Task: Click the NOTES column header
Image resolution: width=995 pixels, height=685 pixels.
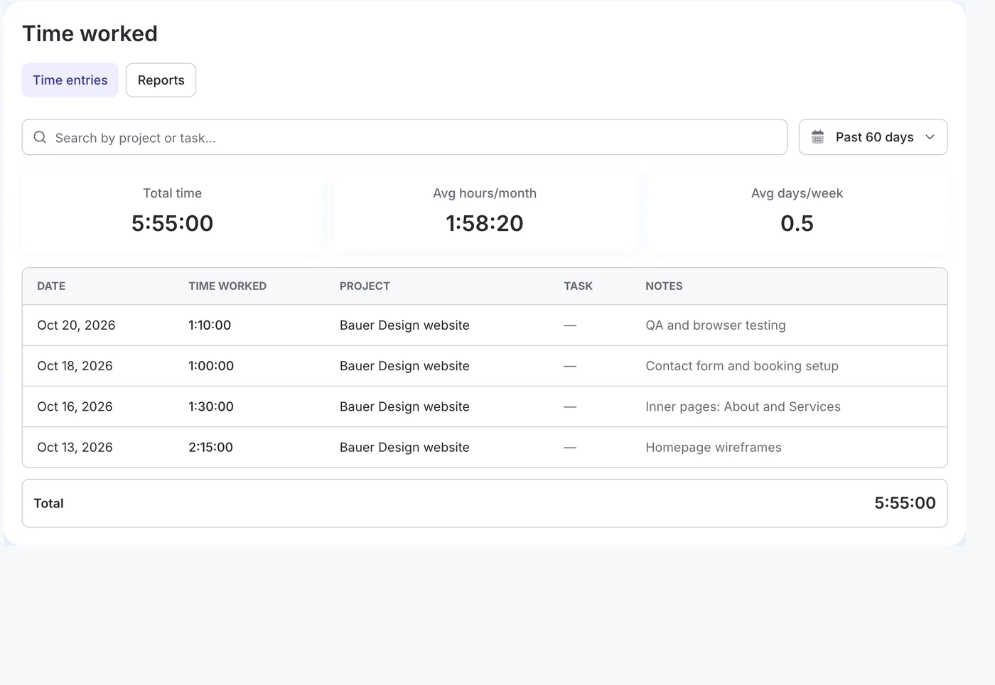Action: [664, 286]
